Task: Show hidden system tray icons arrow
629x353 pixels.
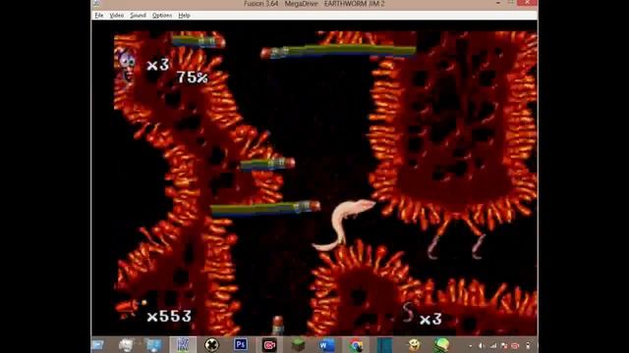Action: tap(470, 345)
